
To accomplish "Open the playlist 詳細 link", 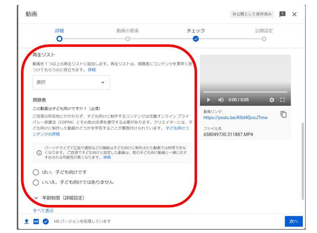I will pos(92,70).
